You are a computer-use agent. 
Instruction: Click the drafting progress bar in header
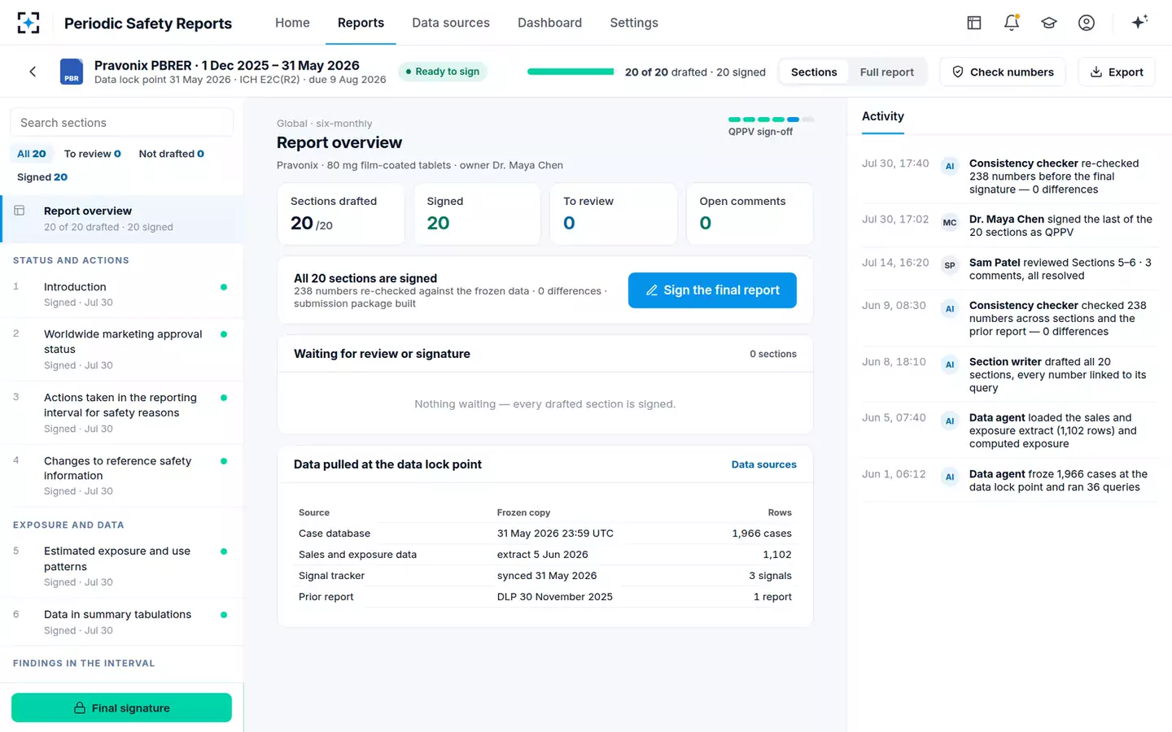[571, 72]
